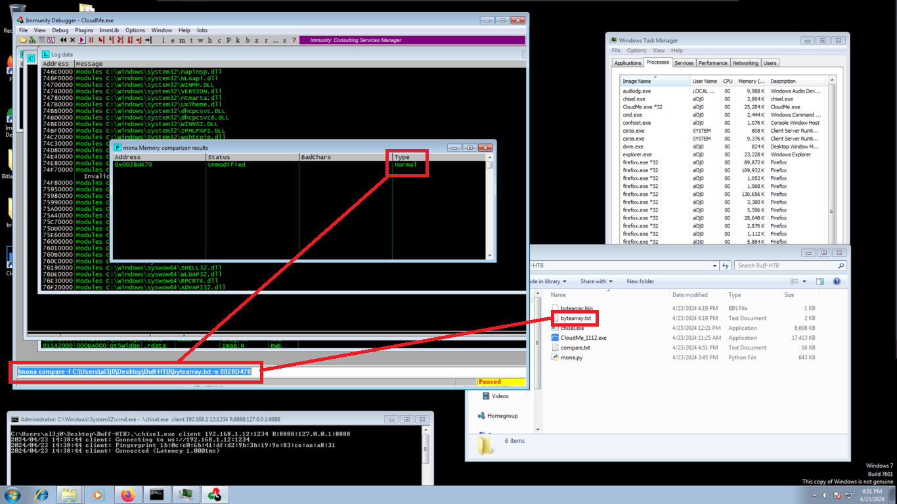Show call stack with 'k' toolbar button
897x504 pixels.
(x=238, y=40)
